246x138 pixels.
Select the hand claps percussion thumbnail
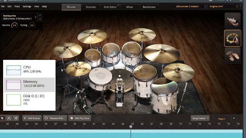(233, 56)
